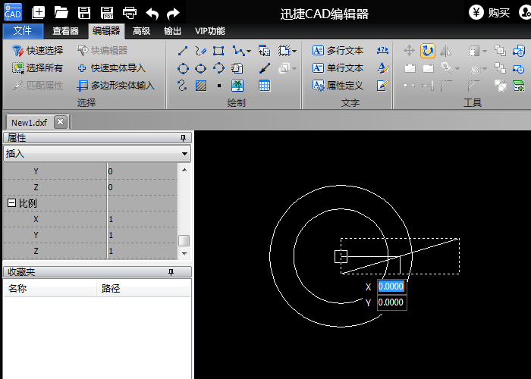Select the Rectangle drawing tool
Viewport: 531px width, 379px height.
[218, 51]
